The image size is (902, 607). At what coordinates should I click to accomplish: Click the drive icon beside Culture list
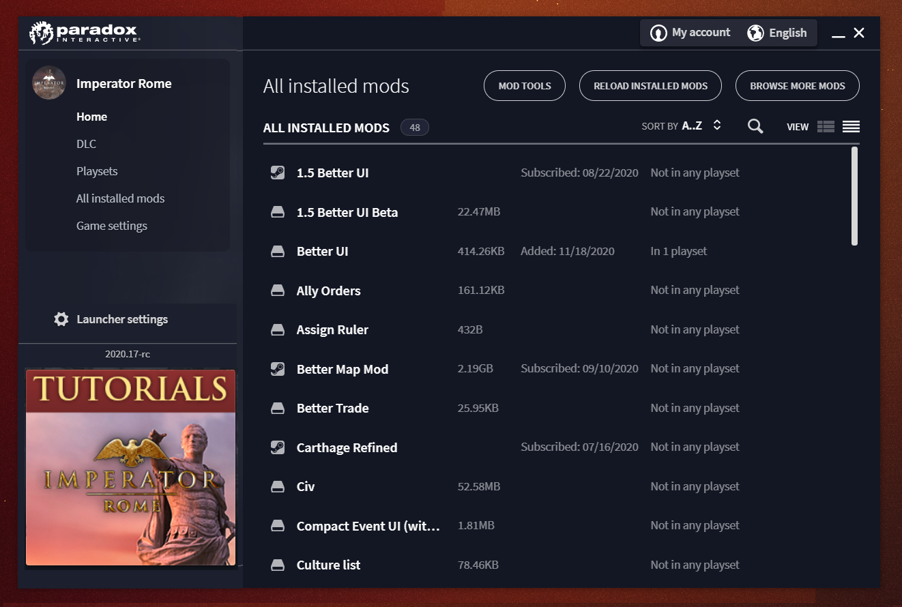coord(277,565)
